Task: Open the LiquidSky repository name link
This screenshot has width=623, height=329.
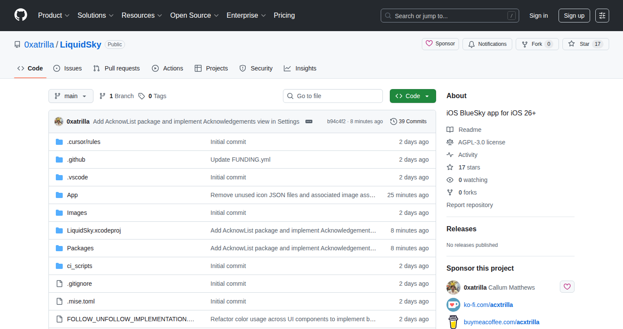Action: [x=80, y=45]
